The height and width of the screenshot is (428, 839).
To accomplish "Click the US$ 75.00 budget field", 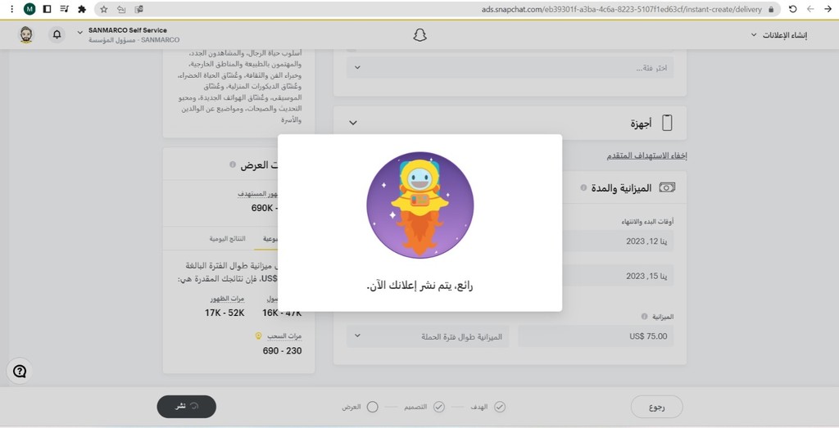I will (596, 336).
